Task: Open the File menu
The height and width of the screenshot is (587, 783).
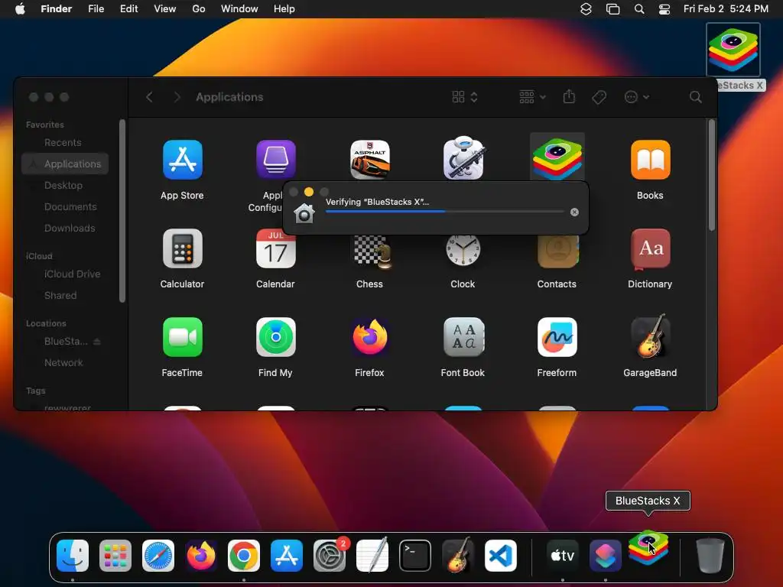Action: tap(96, 9)
